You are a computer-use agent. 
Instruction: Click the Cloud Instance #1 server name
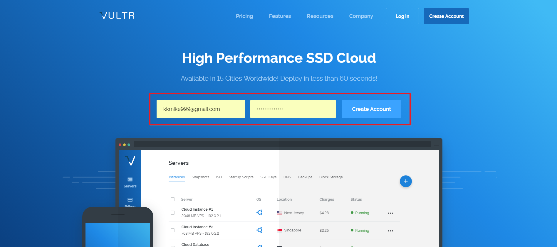tap(197, 209)
